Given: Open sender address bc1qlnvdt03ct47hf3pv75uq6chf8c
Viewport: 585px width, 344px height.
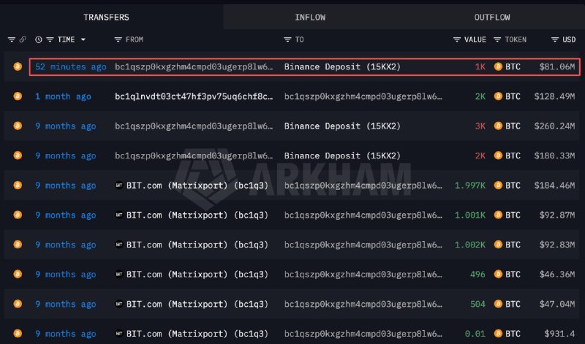Looking at the screenshot, I should (x=194, y=96).
